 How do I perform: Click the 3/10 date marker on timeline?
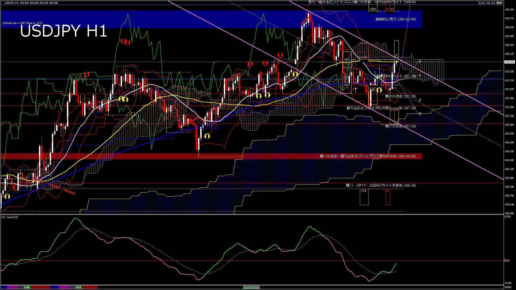26,287
